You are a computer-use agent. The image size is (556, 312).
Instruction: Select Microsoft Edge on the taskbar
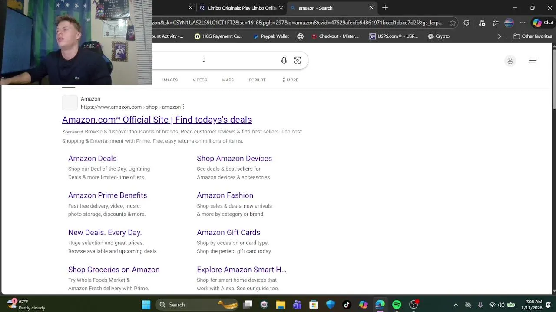click(380, 305)
